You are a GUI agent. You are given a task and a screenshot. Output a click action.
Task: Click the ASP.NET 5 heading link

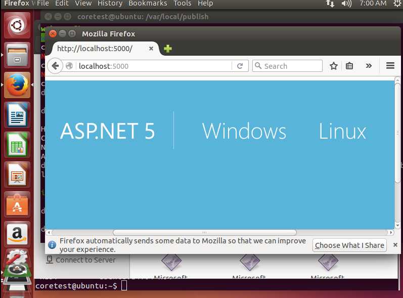tap(107, 131)
